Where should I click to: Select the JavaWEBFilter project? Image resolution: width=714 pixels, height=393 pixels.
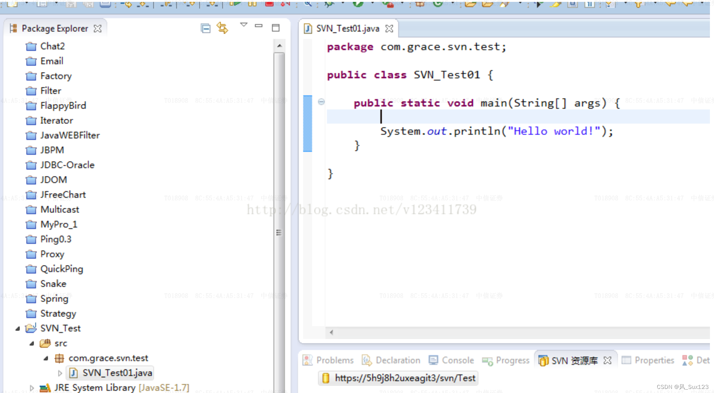70,135
